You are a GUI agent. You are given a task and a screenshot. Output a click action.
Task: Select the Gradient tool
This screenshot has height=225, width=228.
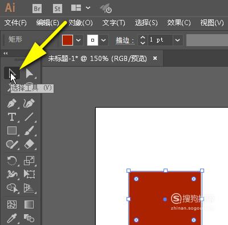[x=29, y=204]
